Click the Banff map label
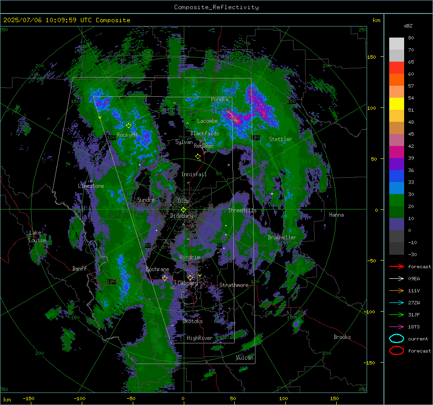433x405 pixels. [x=79, y=268]
